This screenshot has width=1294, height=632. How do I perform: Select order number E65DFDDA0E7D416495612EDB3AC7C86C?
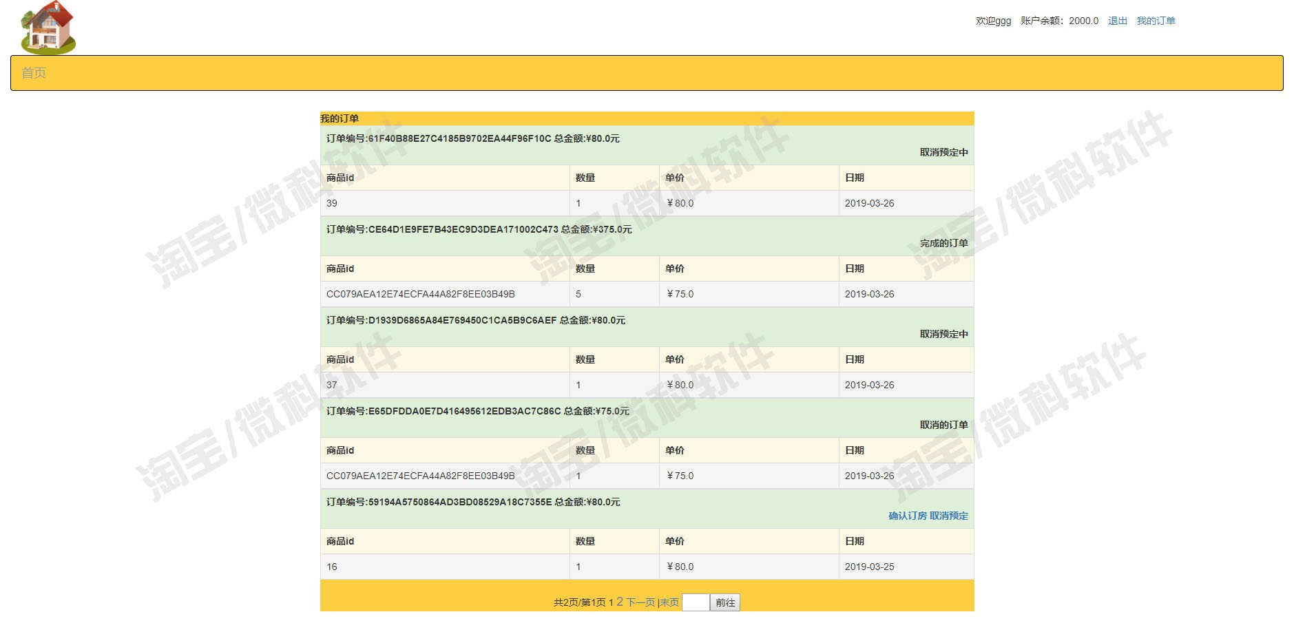(464, 411)
